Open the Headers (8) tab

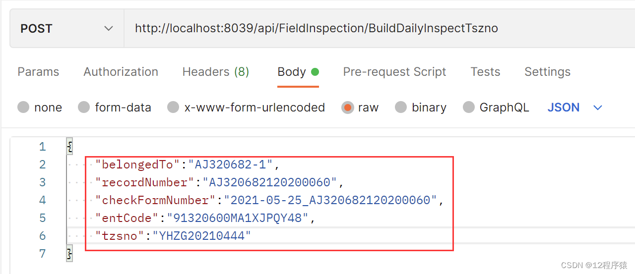(216, 72)
